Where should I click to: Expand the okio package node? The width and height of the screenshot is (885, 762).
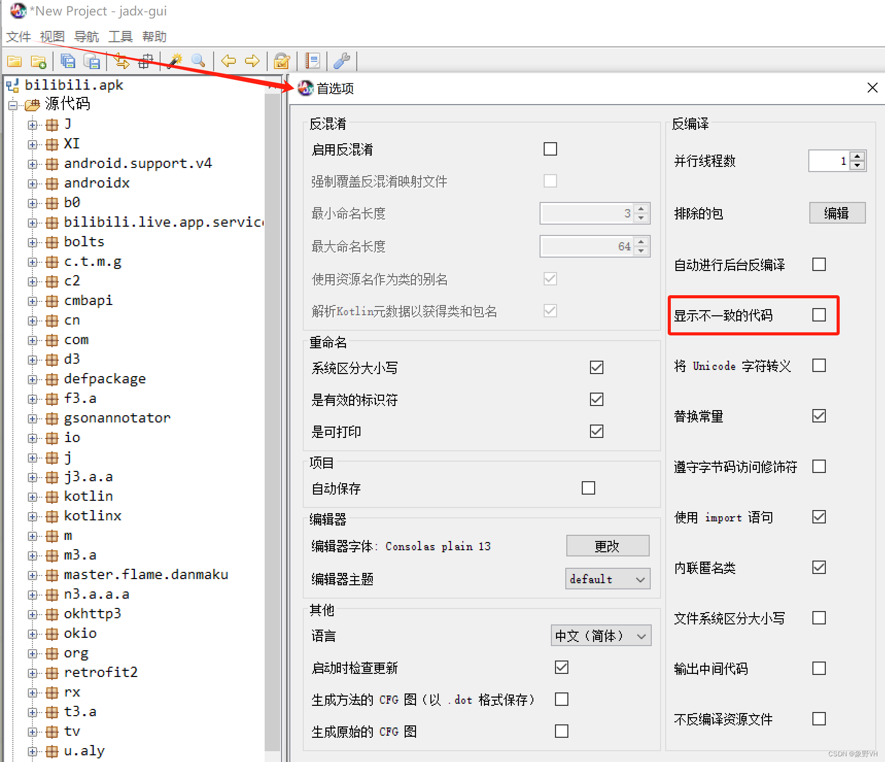(x=32, y=634)
